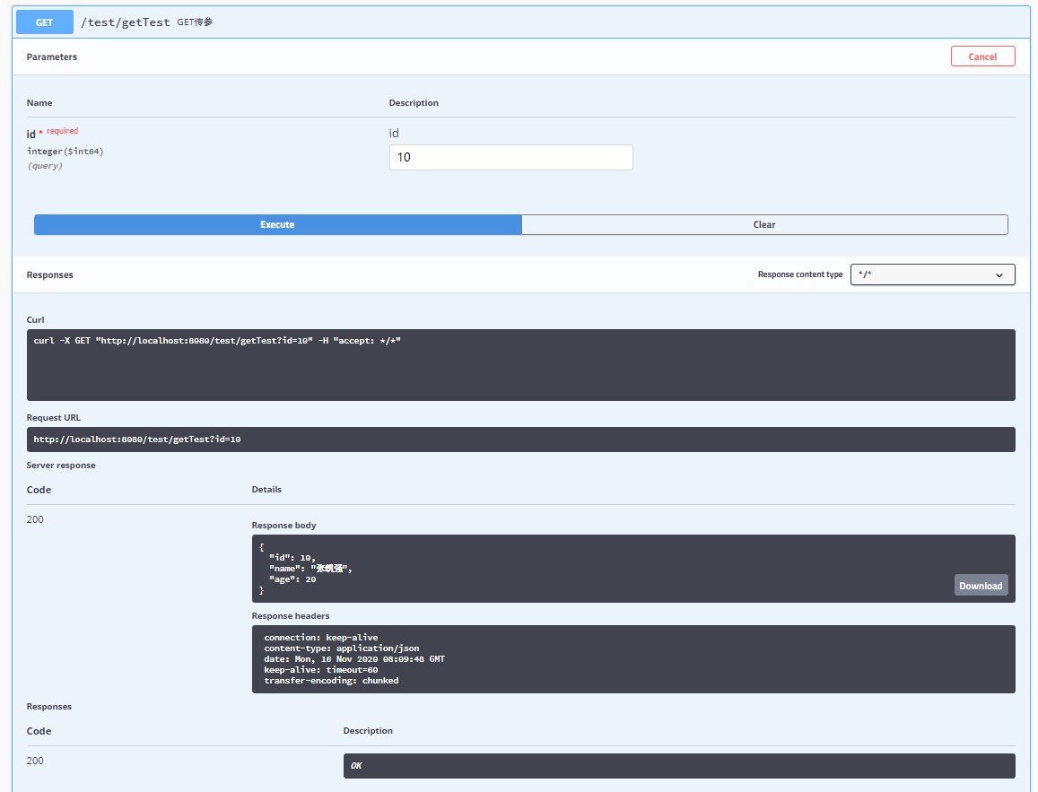Click the "(query)" parameter location text
Image resolution: width=1038 pixels, height=792 pixels.
click(x=44, y=166)
